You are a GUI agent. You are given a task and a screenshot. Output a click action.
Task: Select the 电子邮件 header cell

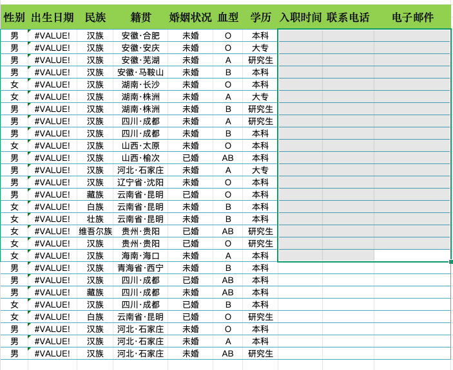412,17
